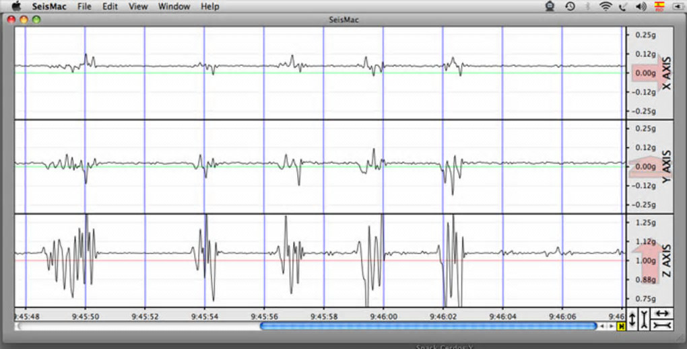The width and height of the screenshot is (687, 349).
Task: Click the Spanish flag input source icon
Action: [659, 5]
